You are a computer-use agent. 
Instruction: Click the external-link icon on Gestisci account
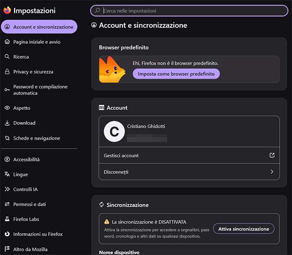click(x=272, y=155)
